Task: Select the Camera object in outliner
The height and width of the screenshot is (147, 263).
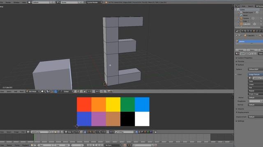Action: 246,18
